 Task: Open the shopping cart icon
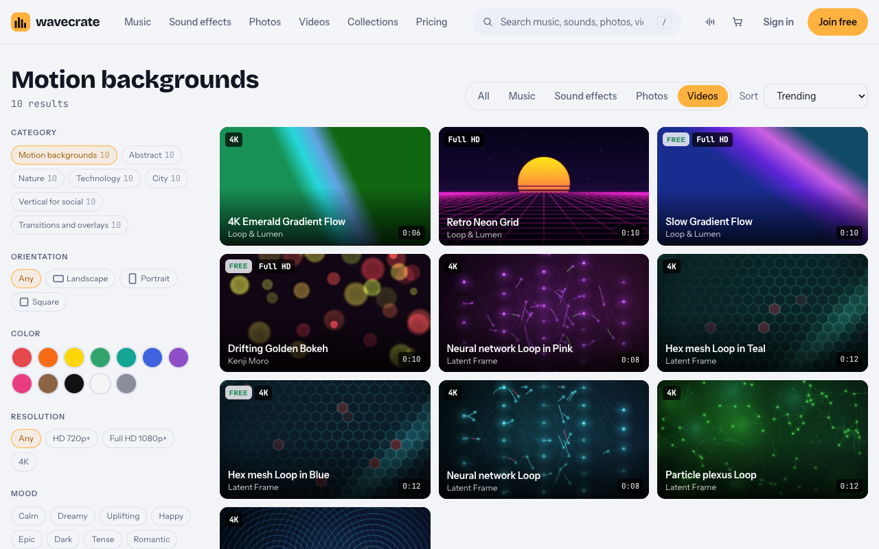(738, 22)
